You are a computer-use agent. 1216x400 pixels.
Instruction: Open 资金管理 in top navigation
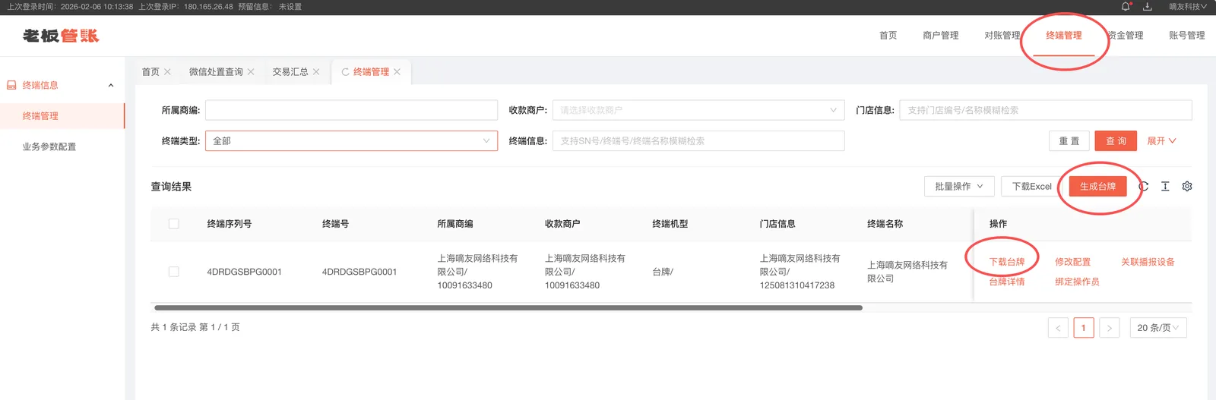click(x=1126, y=36)
